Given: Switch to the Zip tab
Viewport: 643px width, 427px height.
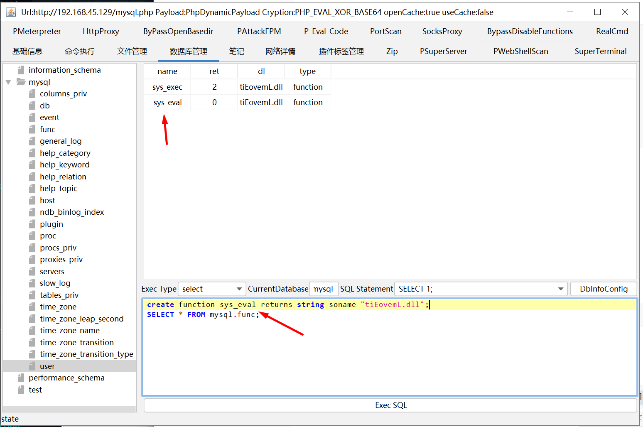Looking at the screenshot, I should tap(392, 51).
